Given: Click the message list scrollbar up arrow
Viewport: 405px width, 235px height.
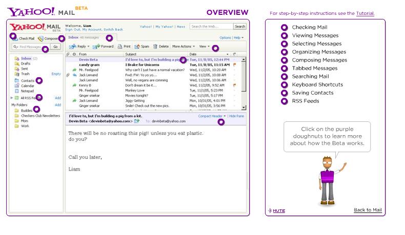Looking at the screenshot, I should pyautogui.click(x=244, y=60).
